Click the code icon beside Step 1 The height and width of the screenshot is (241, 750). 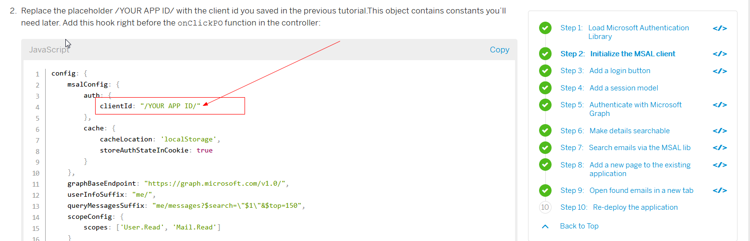pos(720,28)
